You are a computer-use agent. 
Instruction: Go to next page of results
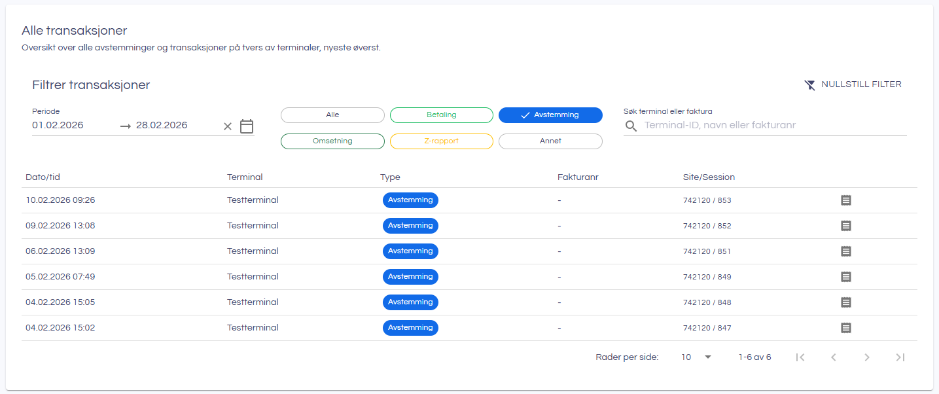point(867,357)
